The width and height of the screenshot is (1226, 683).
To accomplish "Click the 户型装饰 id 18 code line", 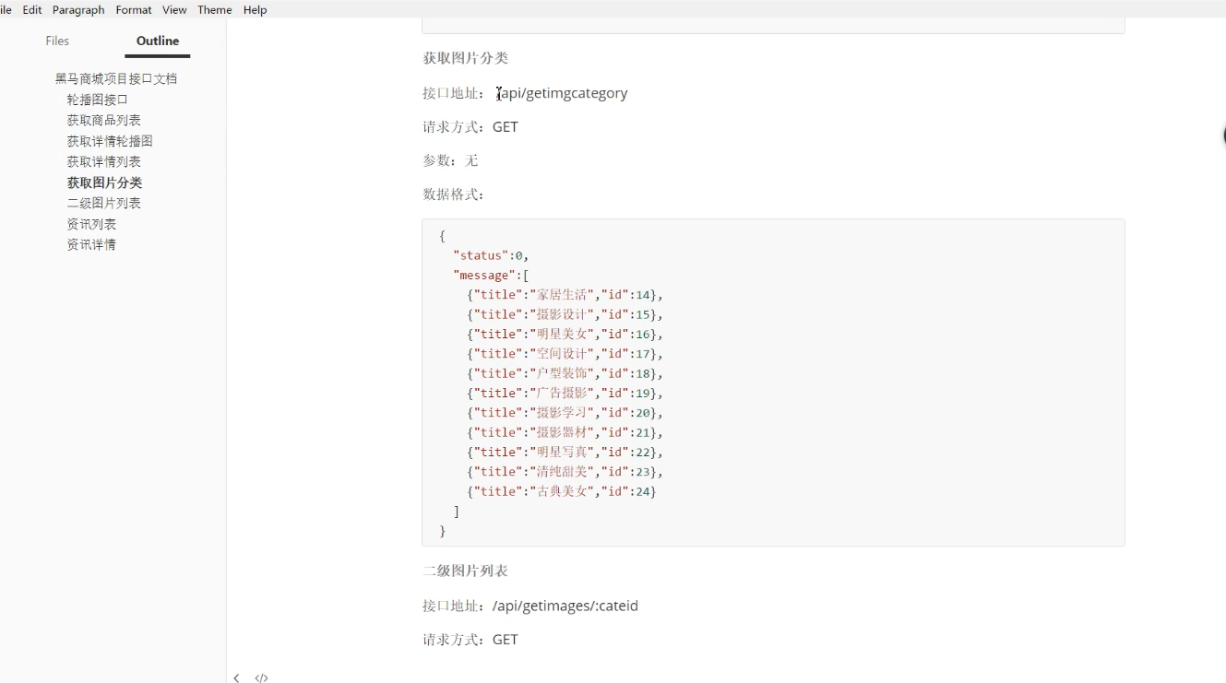I will pos(565,373).
